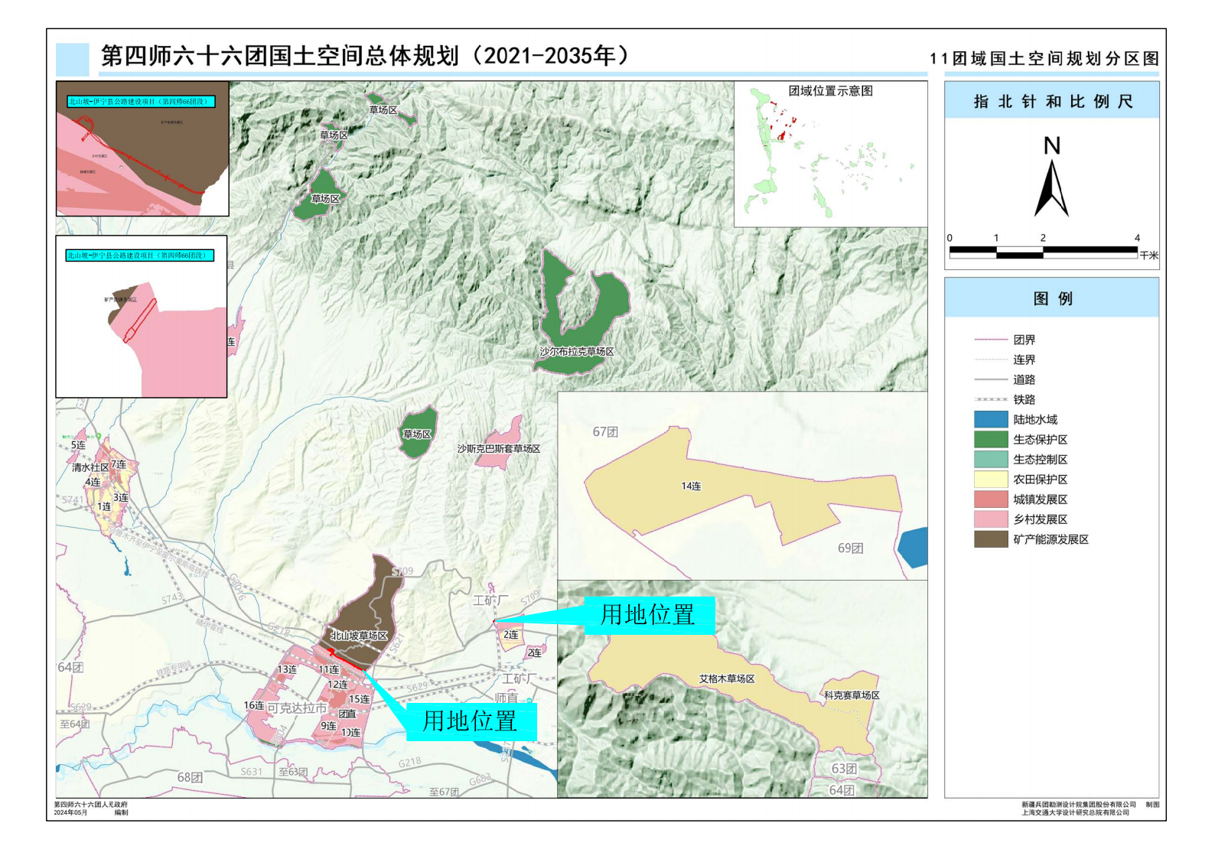Click the 第四师六十六团人民政府 footer text
The height and width of the screenshot is (859, 1215).
tap(91, 805)
